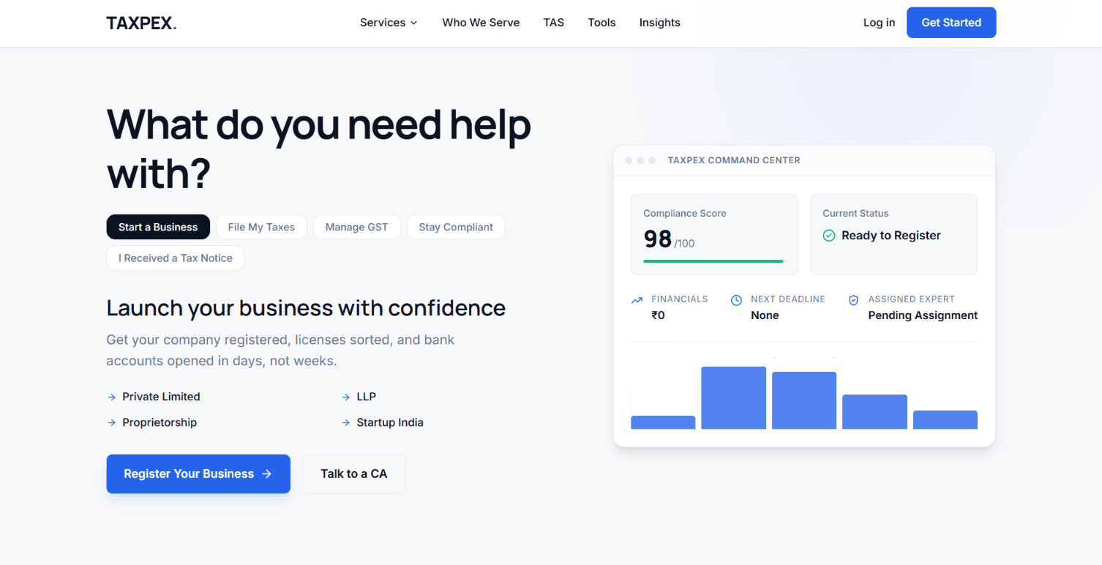
Task: Click the tallest bar in the chart
Action: click(x=733, y=398)
